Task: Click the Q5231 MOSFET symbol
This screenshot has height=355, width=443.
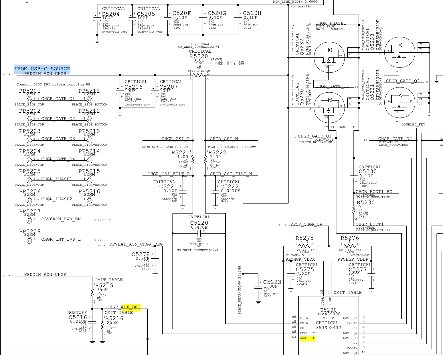Action: (x=400, y=102)
